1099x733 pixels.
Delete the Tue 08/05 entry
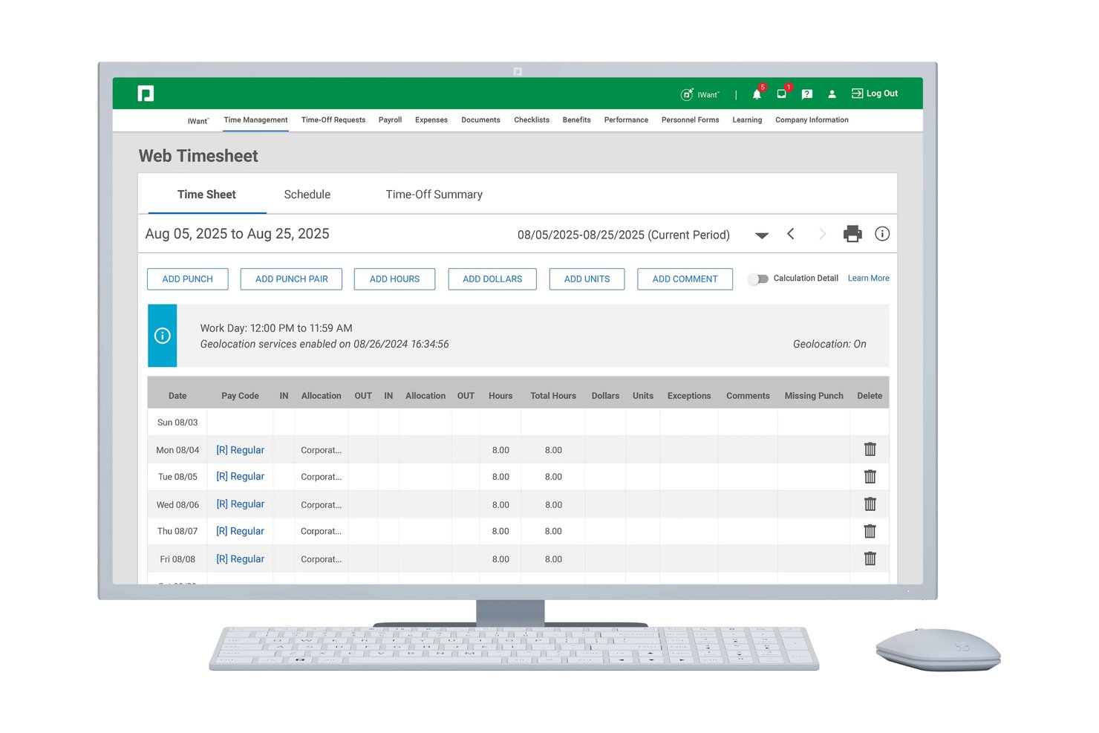tap(870, 477)
